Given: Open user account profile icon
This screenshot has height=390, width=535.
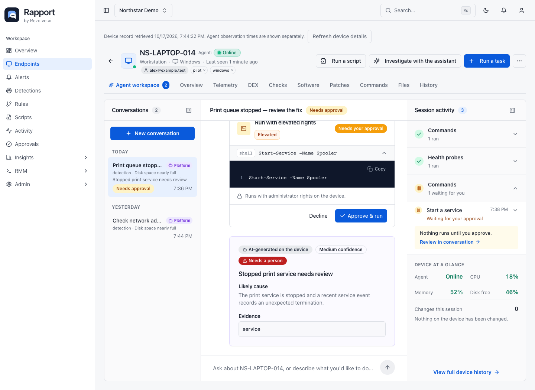Looking at the screenshot, I should click(522, 10).
